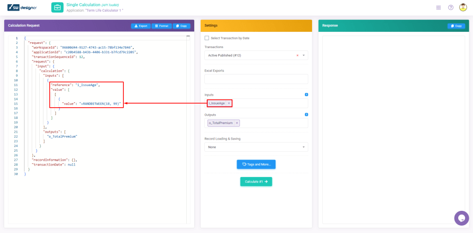Copy the calculation request

[181, 26]
